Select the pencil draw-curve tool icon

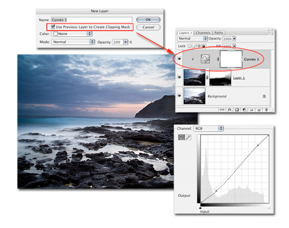click(x=188, y=137)
